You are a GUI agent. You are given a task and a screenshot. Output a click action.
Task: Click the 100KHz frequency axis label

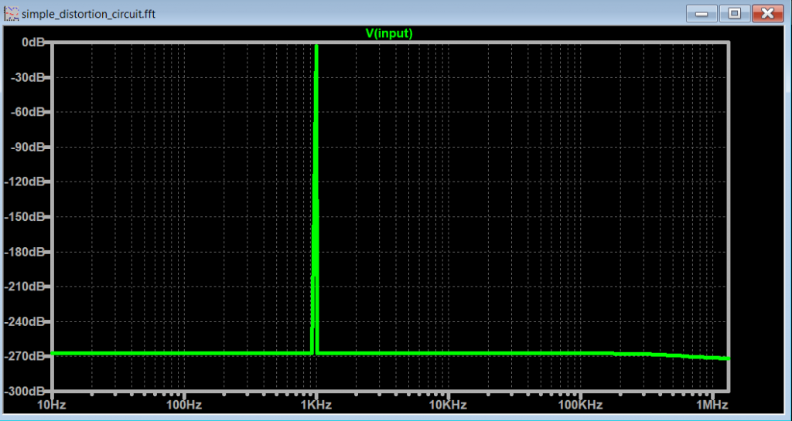[578, 404]
